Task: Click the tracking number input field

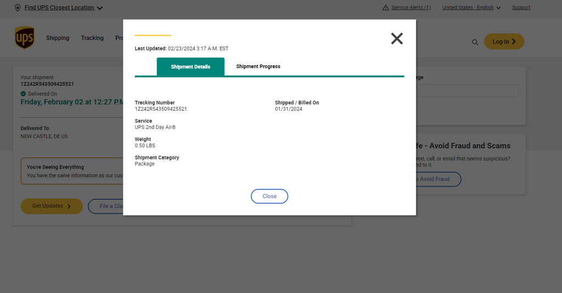Action: tap(467, 91)
